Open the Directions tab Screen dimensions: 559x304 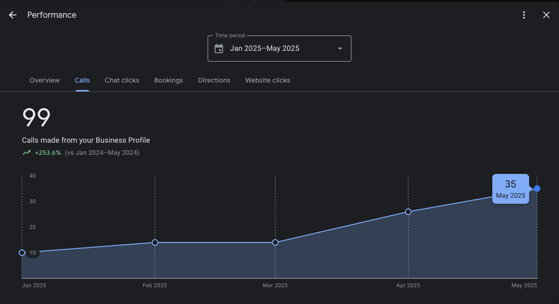point(214,81)
